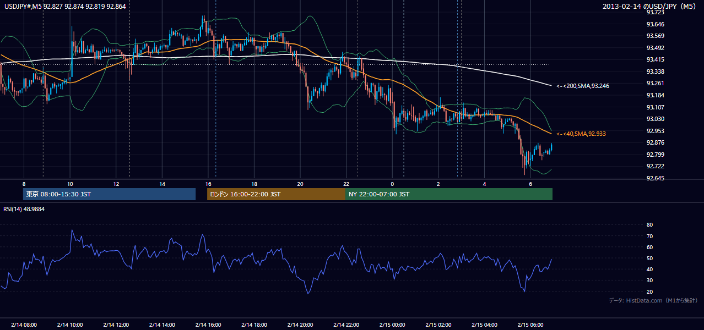Click hour 14 on the price chart time axis

pyautogui.click(x=162, y=184)
